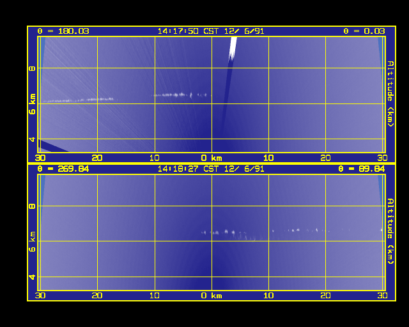Click the 8 altitude tick of the upper panel
Screen dimensions: 409x327
tap(32, 68)
